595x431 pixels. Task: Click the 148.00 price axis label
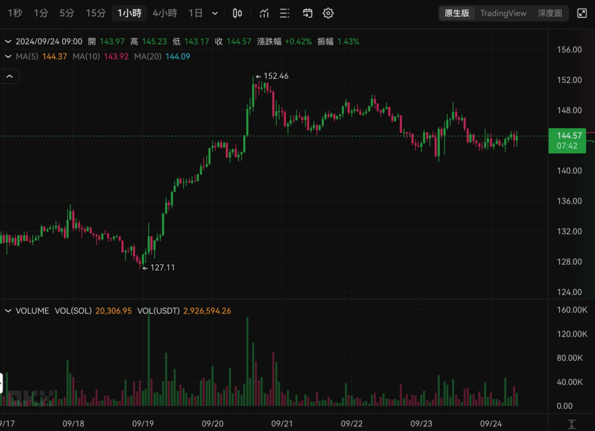point(569,110)
